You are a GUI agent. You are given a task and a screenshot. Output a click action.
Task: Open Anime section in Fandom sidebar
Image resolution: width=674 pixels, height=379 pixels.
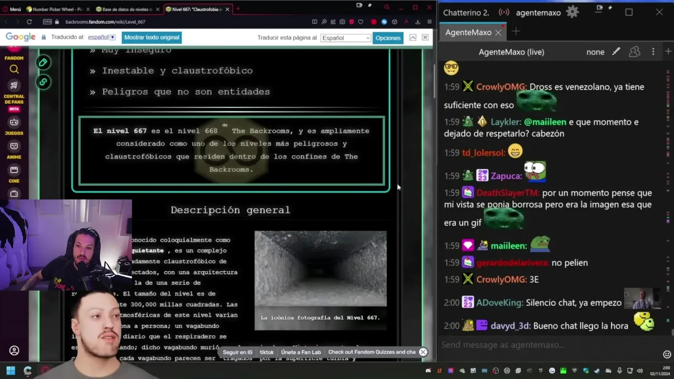14,150
